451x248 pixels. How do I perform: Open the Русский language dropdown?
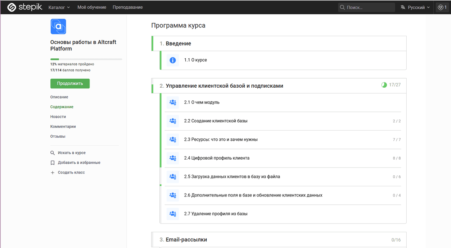414,7
